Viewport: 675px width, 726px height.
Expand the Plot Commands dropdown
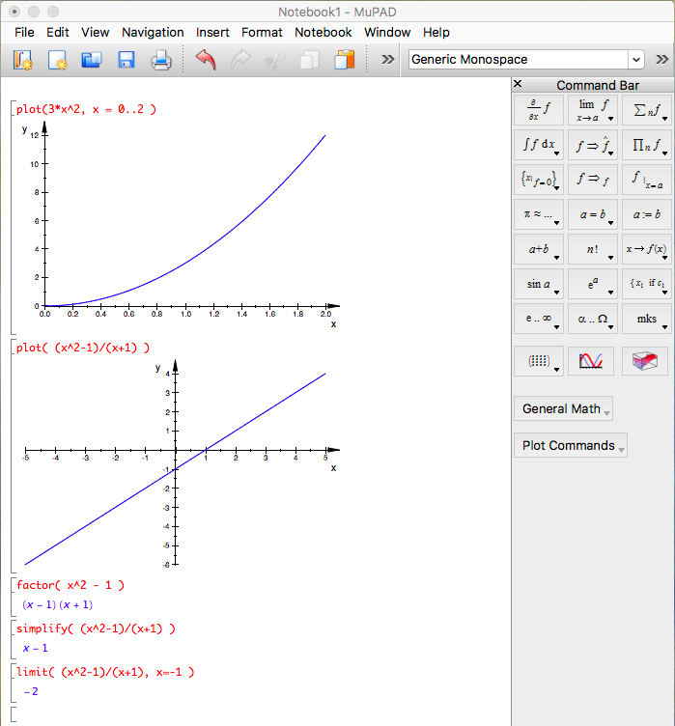tap(571, 445)
